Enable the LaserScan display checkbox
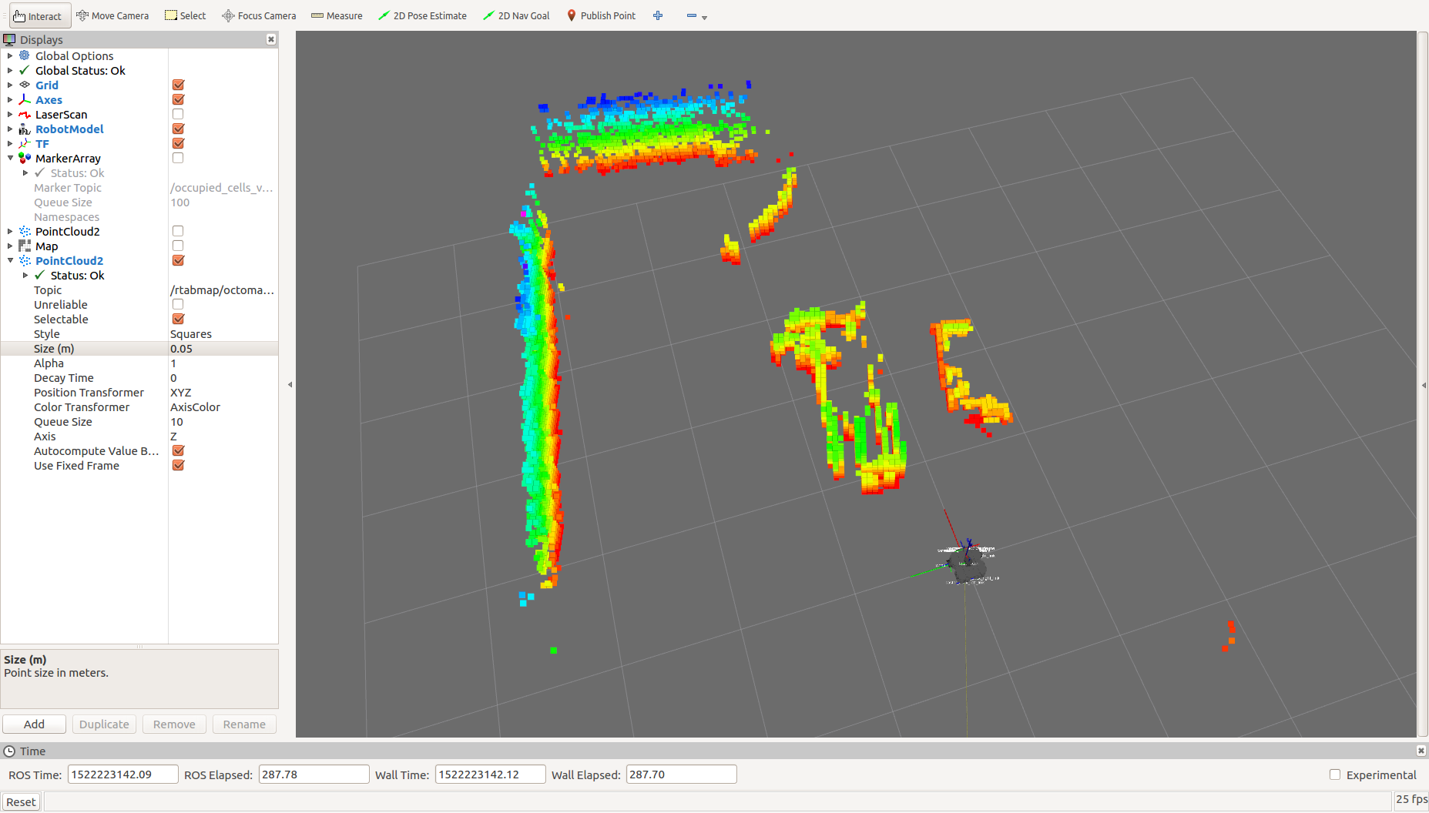The height and width of the screenshot is (813, 1429). tap(178, 115)
